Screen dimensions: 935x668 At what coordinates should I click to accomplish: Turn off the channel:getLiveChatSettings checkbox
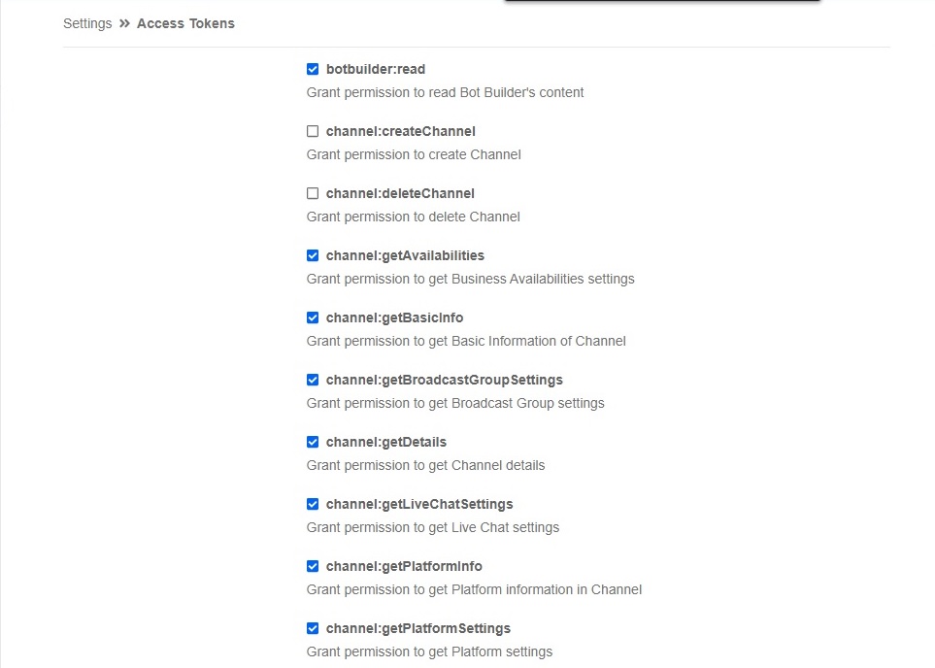click(313, 504)
